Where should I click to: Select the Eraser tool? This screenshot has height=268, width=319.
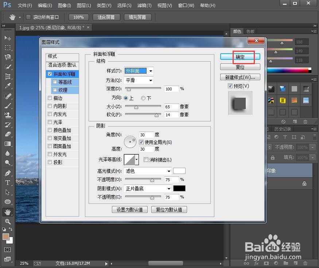(8, 134)
